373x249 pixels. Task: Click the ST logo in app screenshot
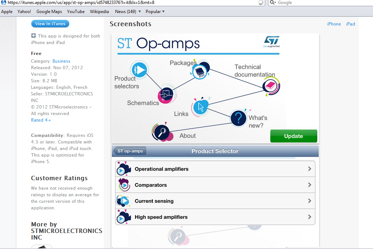click(x=271, y=41)
